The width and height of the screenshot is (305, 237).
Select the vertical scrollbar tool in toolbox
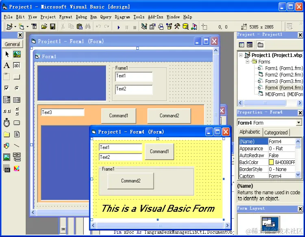pyautogui.click(x=17, y=111)
